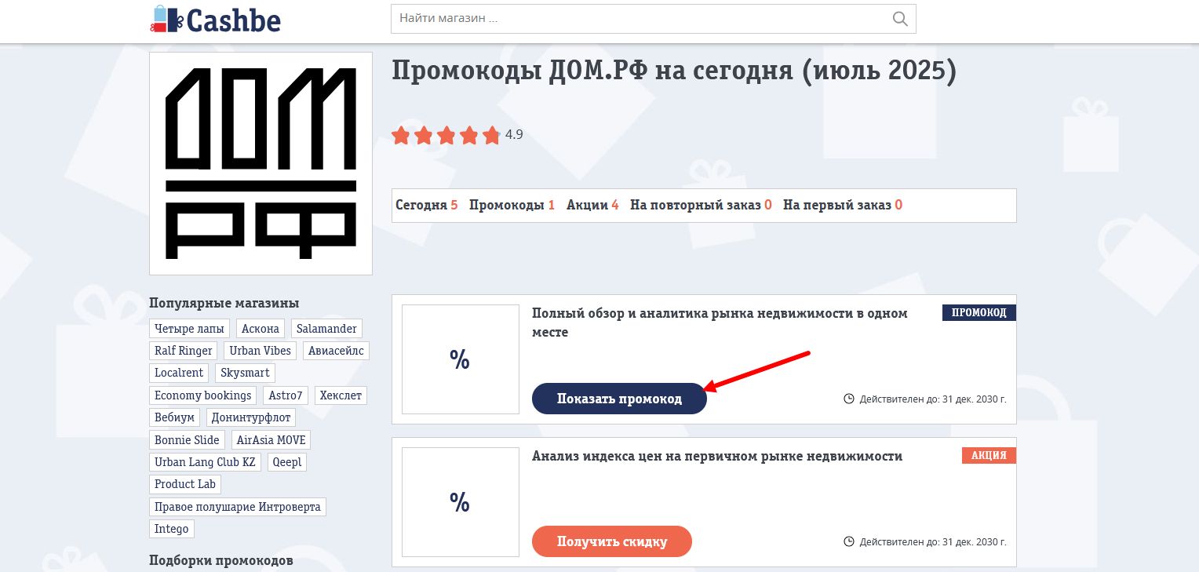Open the Ralf Ringer store
The width and height of the screenshot is (1199, 572).
[x=184, y=351]
